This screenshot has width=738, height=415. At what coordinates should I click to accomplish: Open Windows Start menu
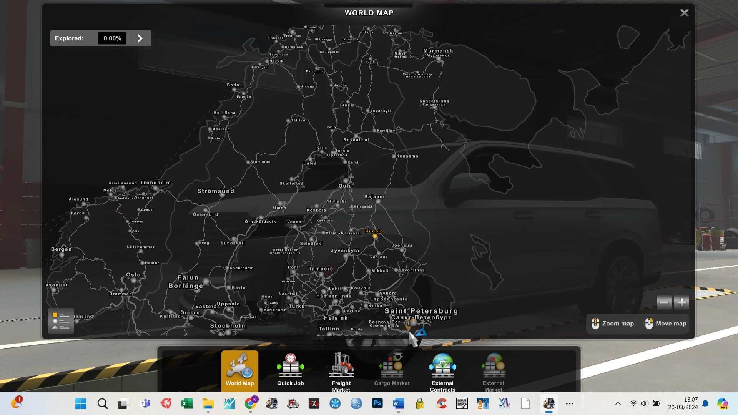click(81, 403)
